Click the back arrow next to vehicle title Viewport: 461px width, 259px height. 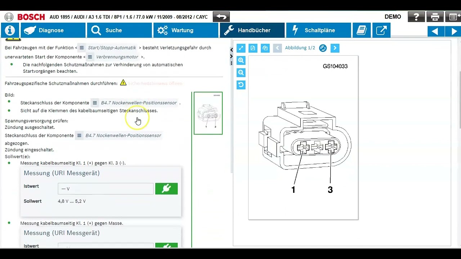point(221,17)
